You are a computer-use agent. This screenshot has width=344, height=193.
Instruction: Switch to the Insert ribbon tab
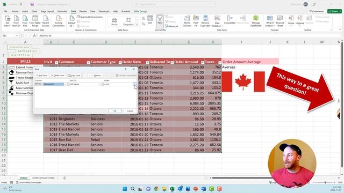pos(25,11)
